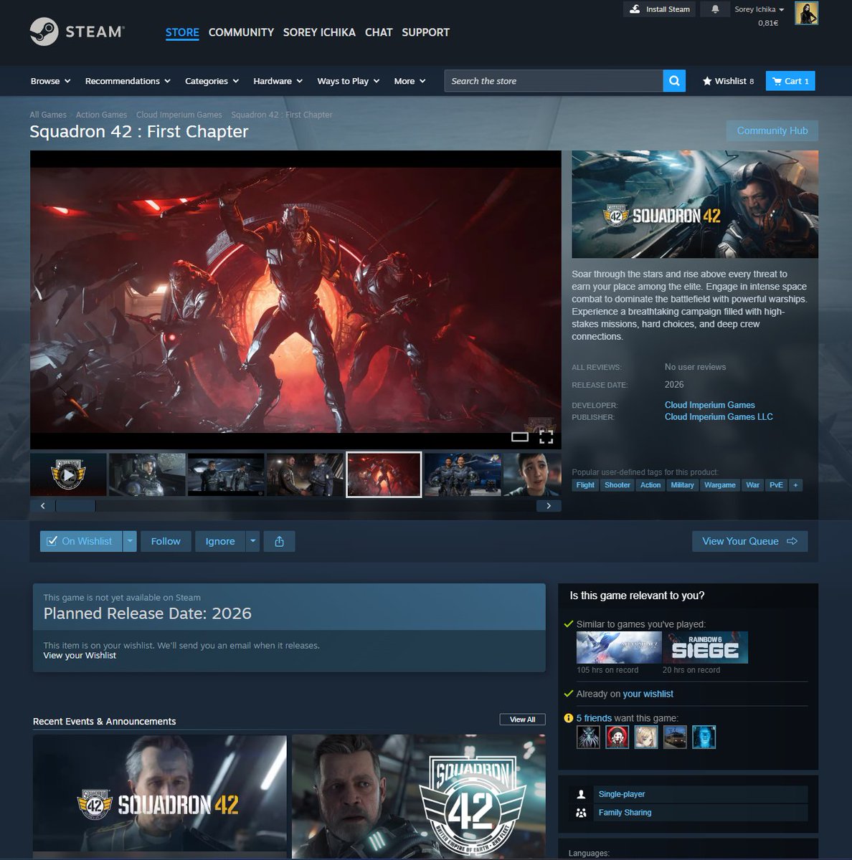This screenshot has height=860, width=852.
Task: Open first friend avatar wanting game
Action: tap(588, 737)
